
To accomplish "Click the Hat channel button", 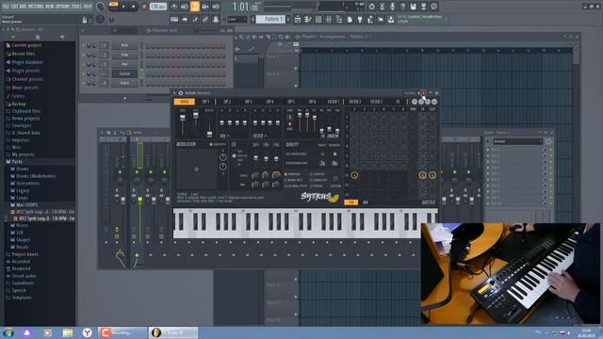I will click(124, 64).
